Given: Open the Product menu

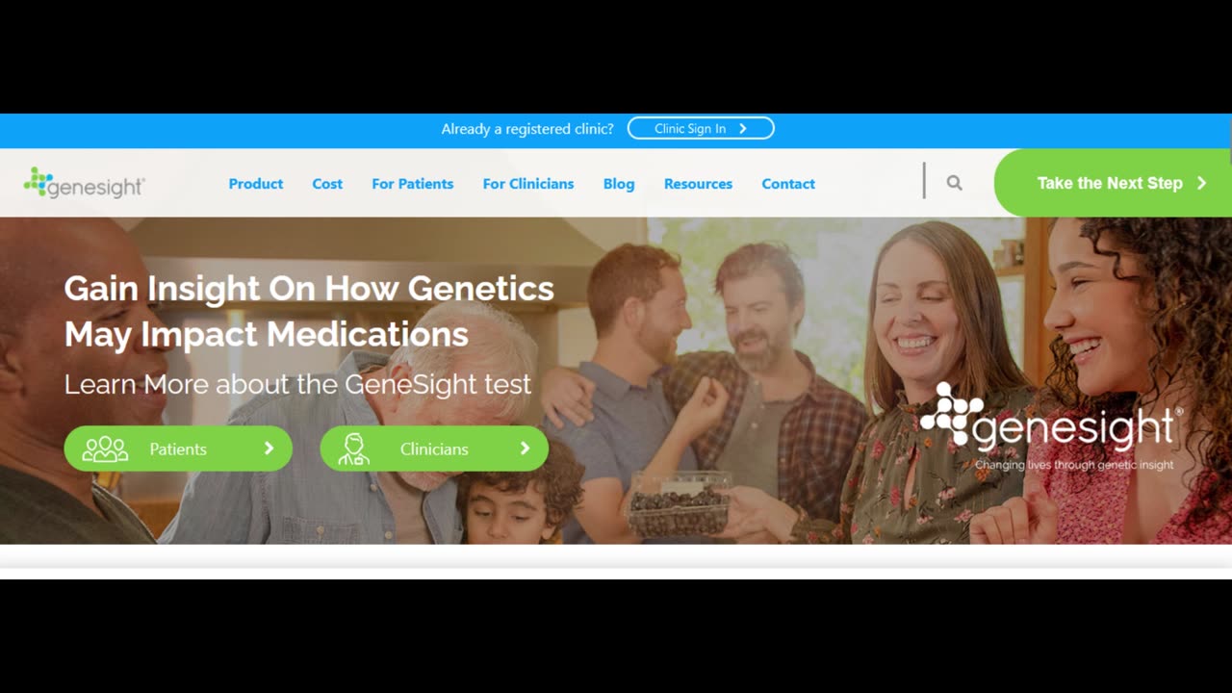Looking at the screenshot, I should (x=256, y=184).
